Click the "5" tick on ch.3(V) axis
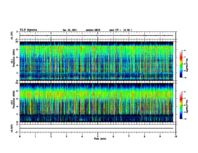Image resolution: width=198 pixels, height=153 pixels. tap(17, 124)
